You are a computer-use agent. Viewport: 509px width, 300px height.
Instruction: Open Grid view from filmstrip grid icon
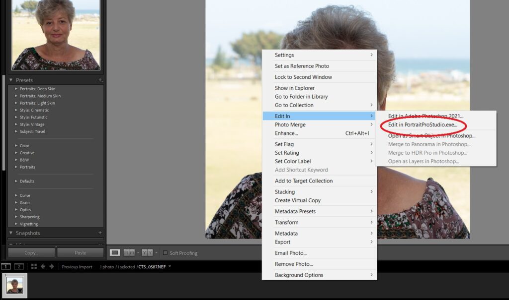(x=34, y=267)
